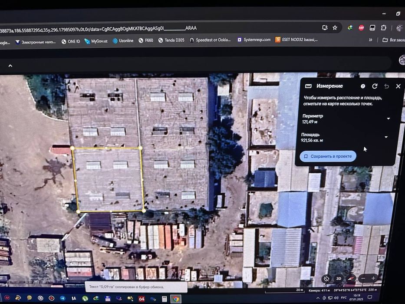Screen dimensions: 405x304
Task: Click the 'Камера: 411 м' readout
Action: coord(319,290)
